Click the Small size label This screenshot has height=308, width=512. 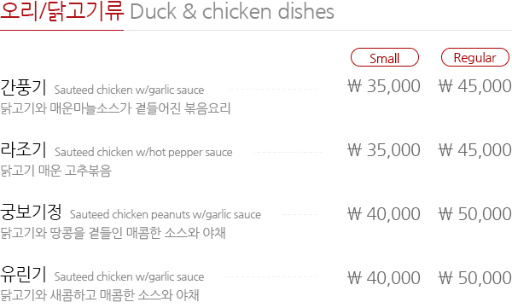coord(385,57)
